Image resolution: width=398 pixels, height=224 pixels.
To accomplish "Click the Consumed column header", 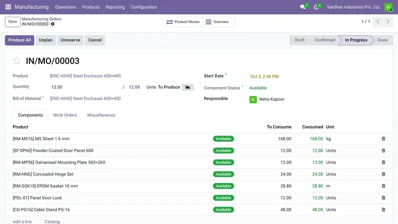I will click(312, 127).
